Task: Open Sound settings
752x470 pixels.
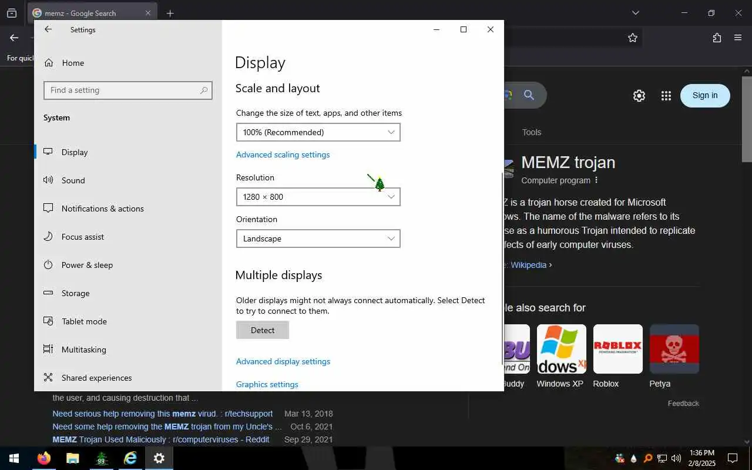Action: coord(128,180)
